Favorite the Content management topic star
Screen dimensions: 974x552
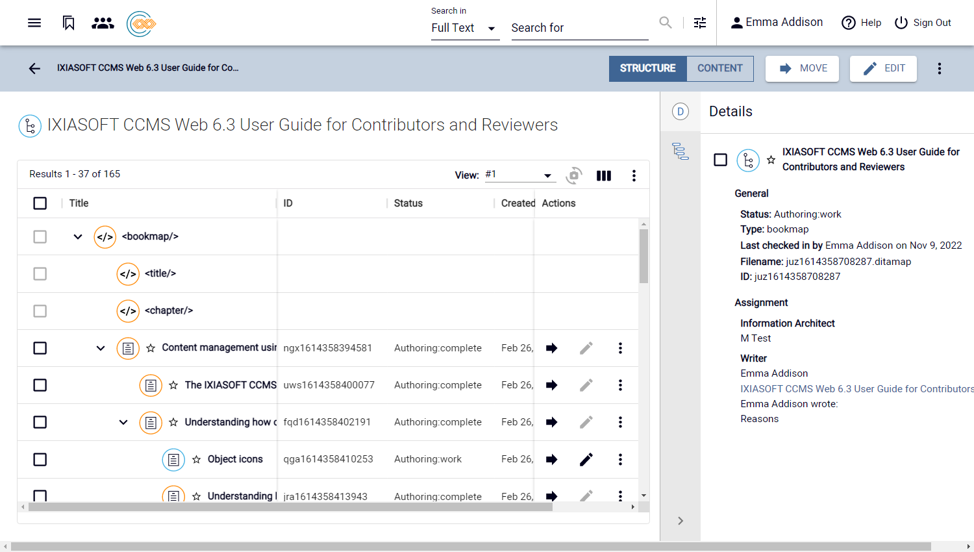pyautogui.click(x=151, y=348)
